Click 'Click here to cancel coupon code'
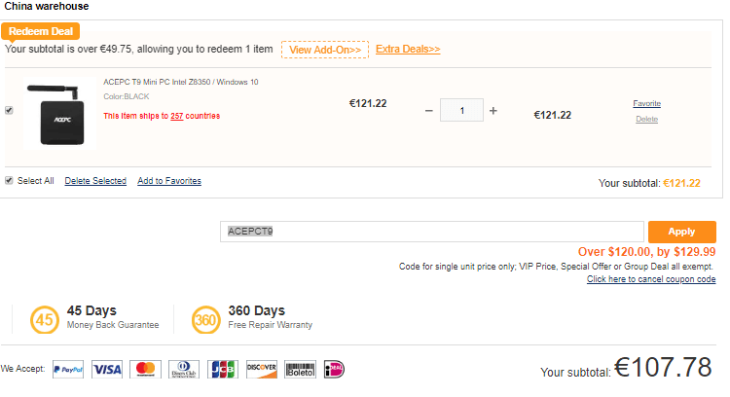This screenshot has height=397, width=730. coord(650,279)
